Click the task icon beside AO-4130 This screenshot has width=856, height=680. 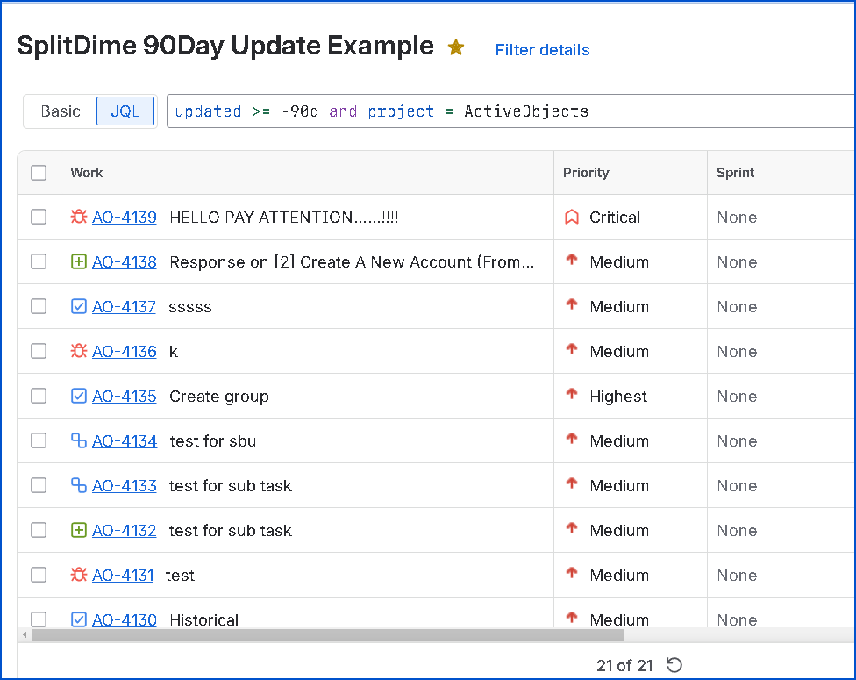tap(79, 619)
